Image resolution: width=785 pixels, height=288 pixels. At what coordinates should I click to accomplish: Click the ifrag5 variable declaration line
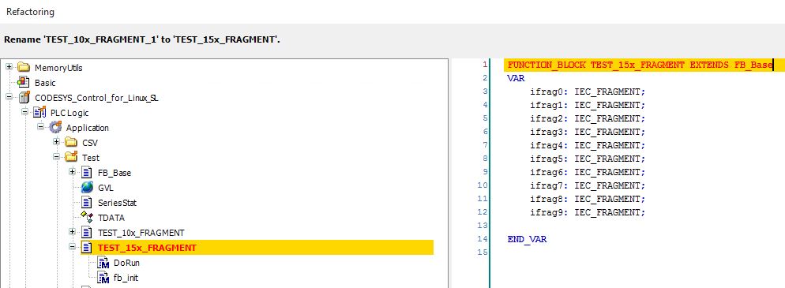tap(588, 159)
